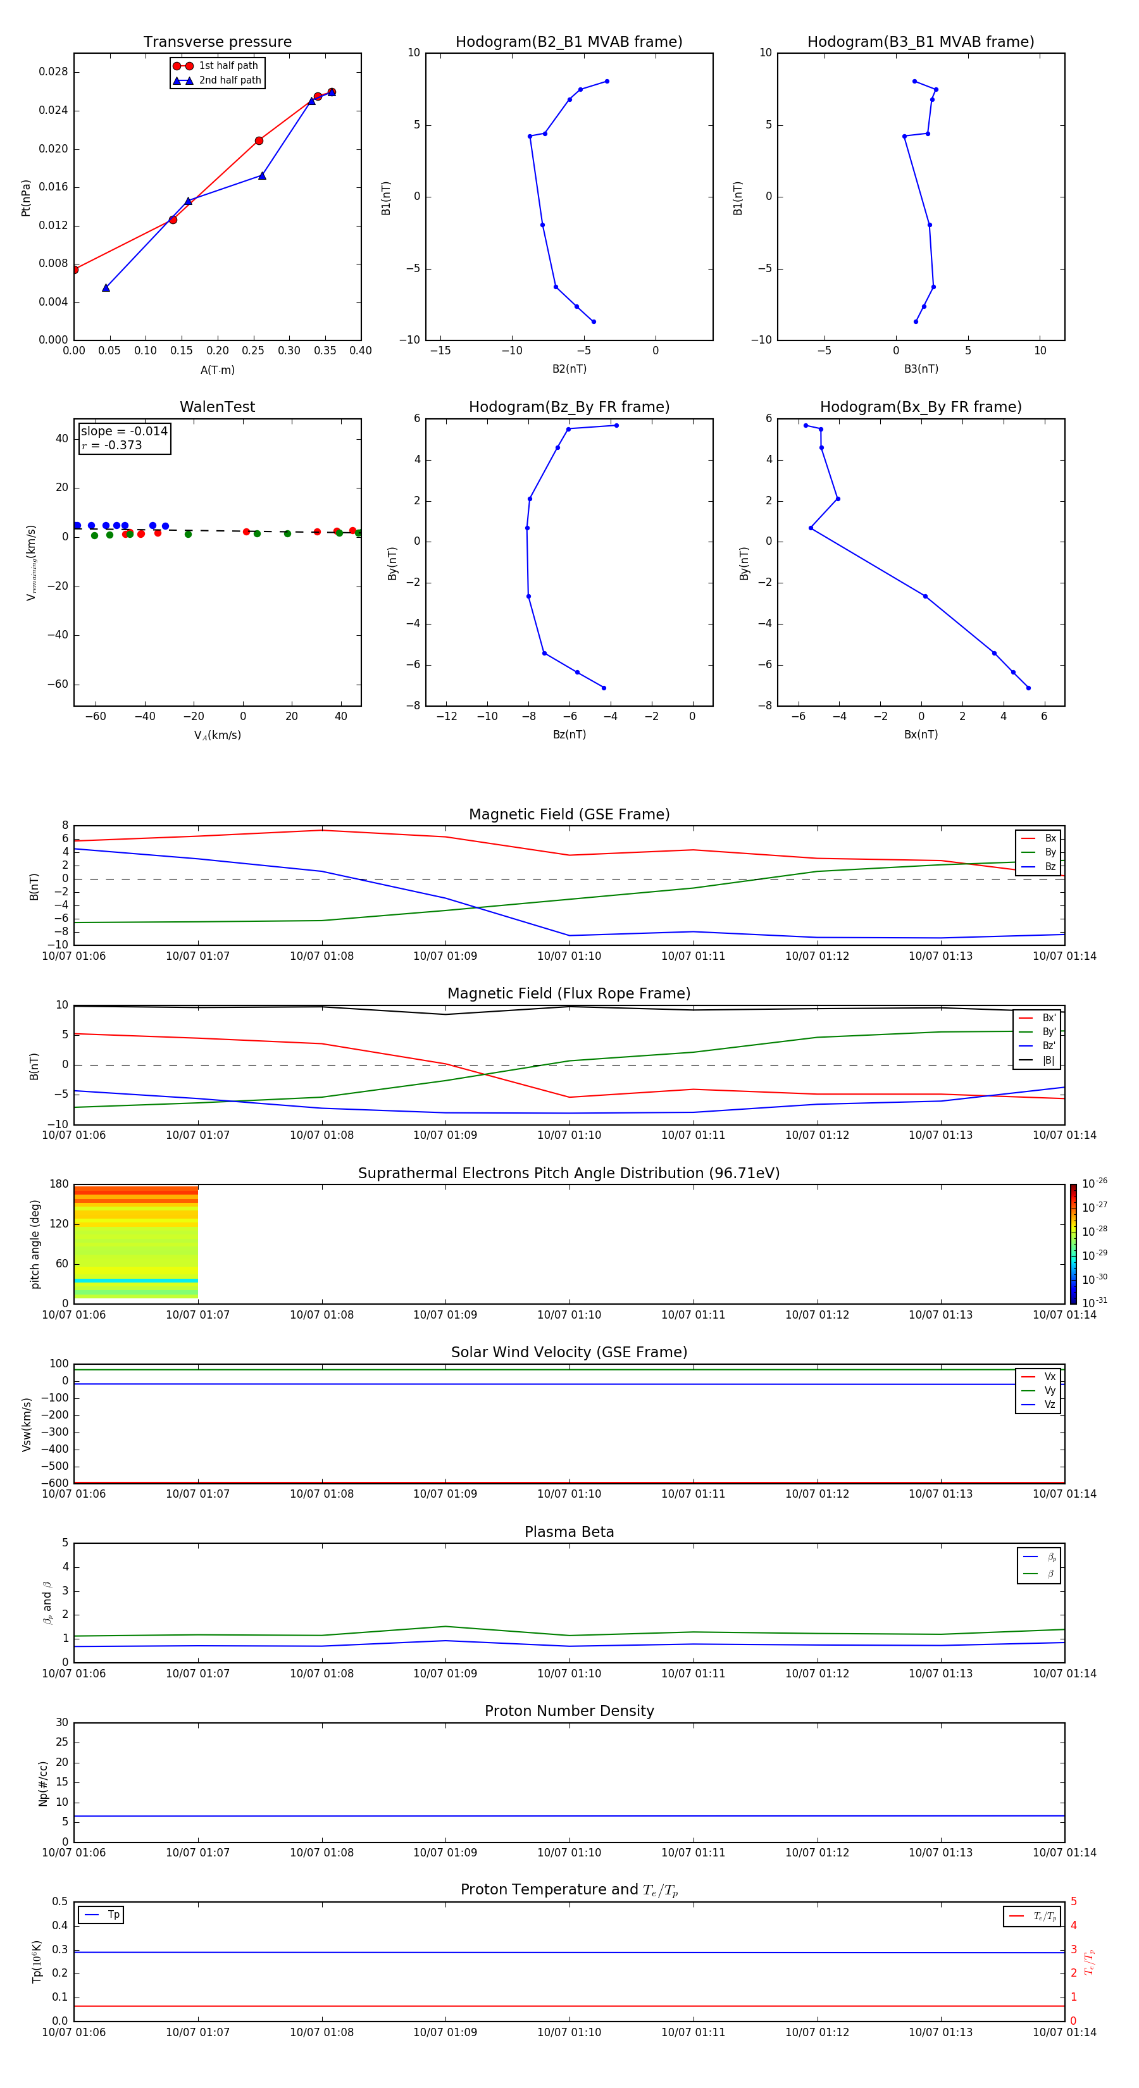Click the 'Magnetic Field (GSE Frame)' title

coord(569,814)
